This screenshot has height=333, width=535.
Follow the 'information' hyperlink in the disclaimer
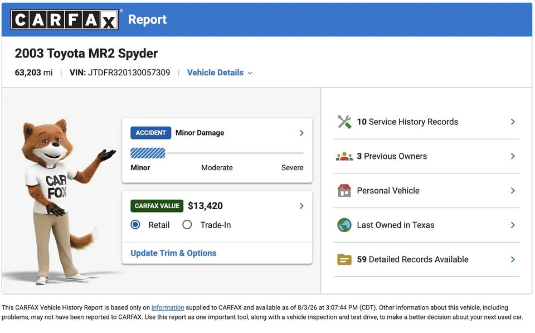click(x=168, y=308)
